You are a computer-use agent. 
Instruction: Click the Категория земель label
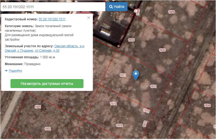click(19, 26)
